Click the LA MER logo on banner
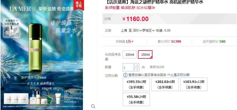This screenshot has width=237, height=110. 20,9
